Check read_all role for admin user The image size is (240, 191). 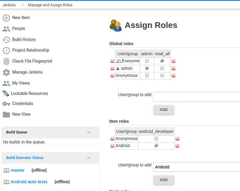pos(162,68)
